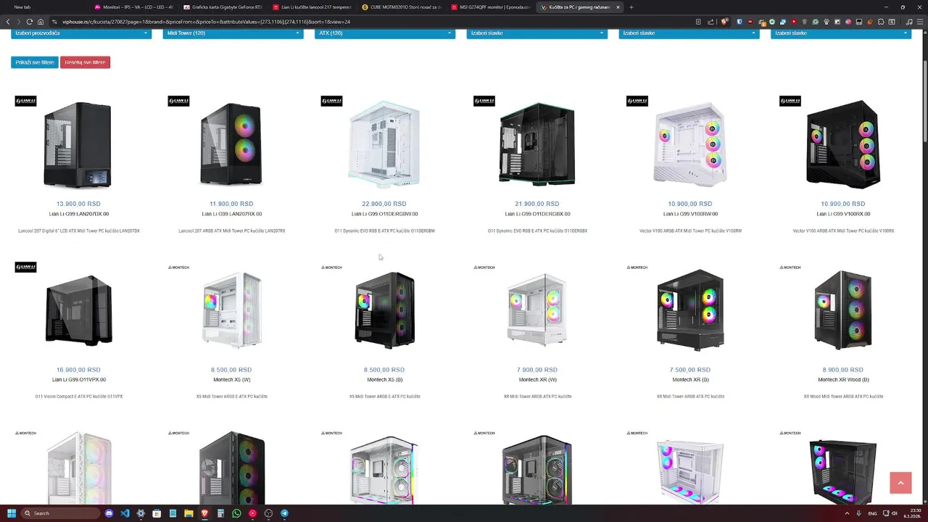Viewport: 928px width, 522px height.
Task: Open Lian Li G99.V100RW.00 product link
Action: pos(690,214)
